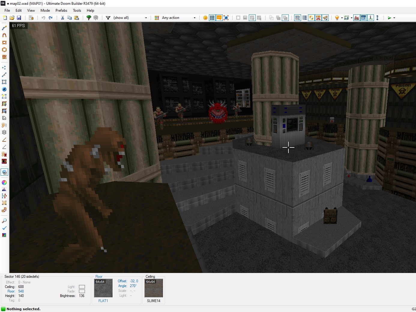Expand the light bulb dynamic lights dropdown arrow
The image size is (416, 312).
click(x=342, y=18)
